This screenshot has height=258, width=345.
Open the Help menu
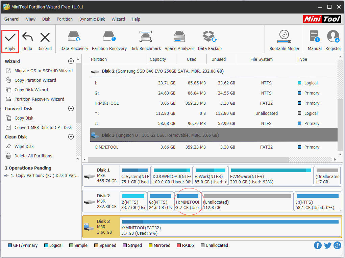[x=136, y=19]
